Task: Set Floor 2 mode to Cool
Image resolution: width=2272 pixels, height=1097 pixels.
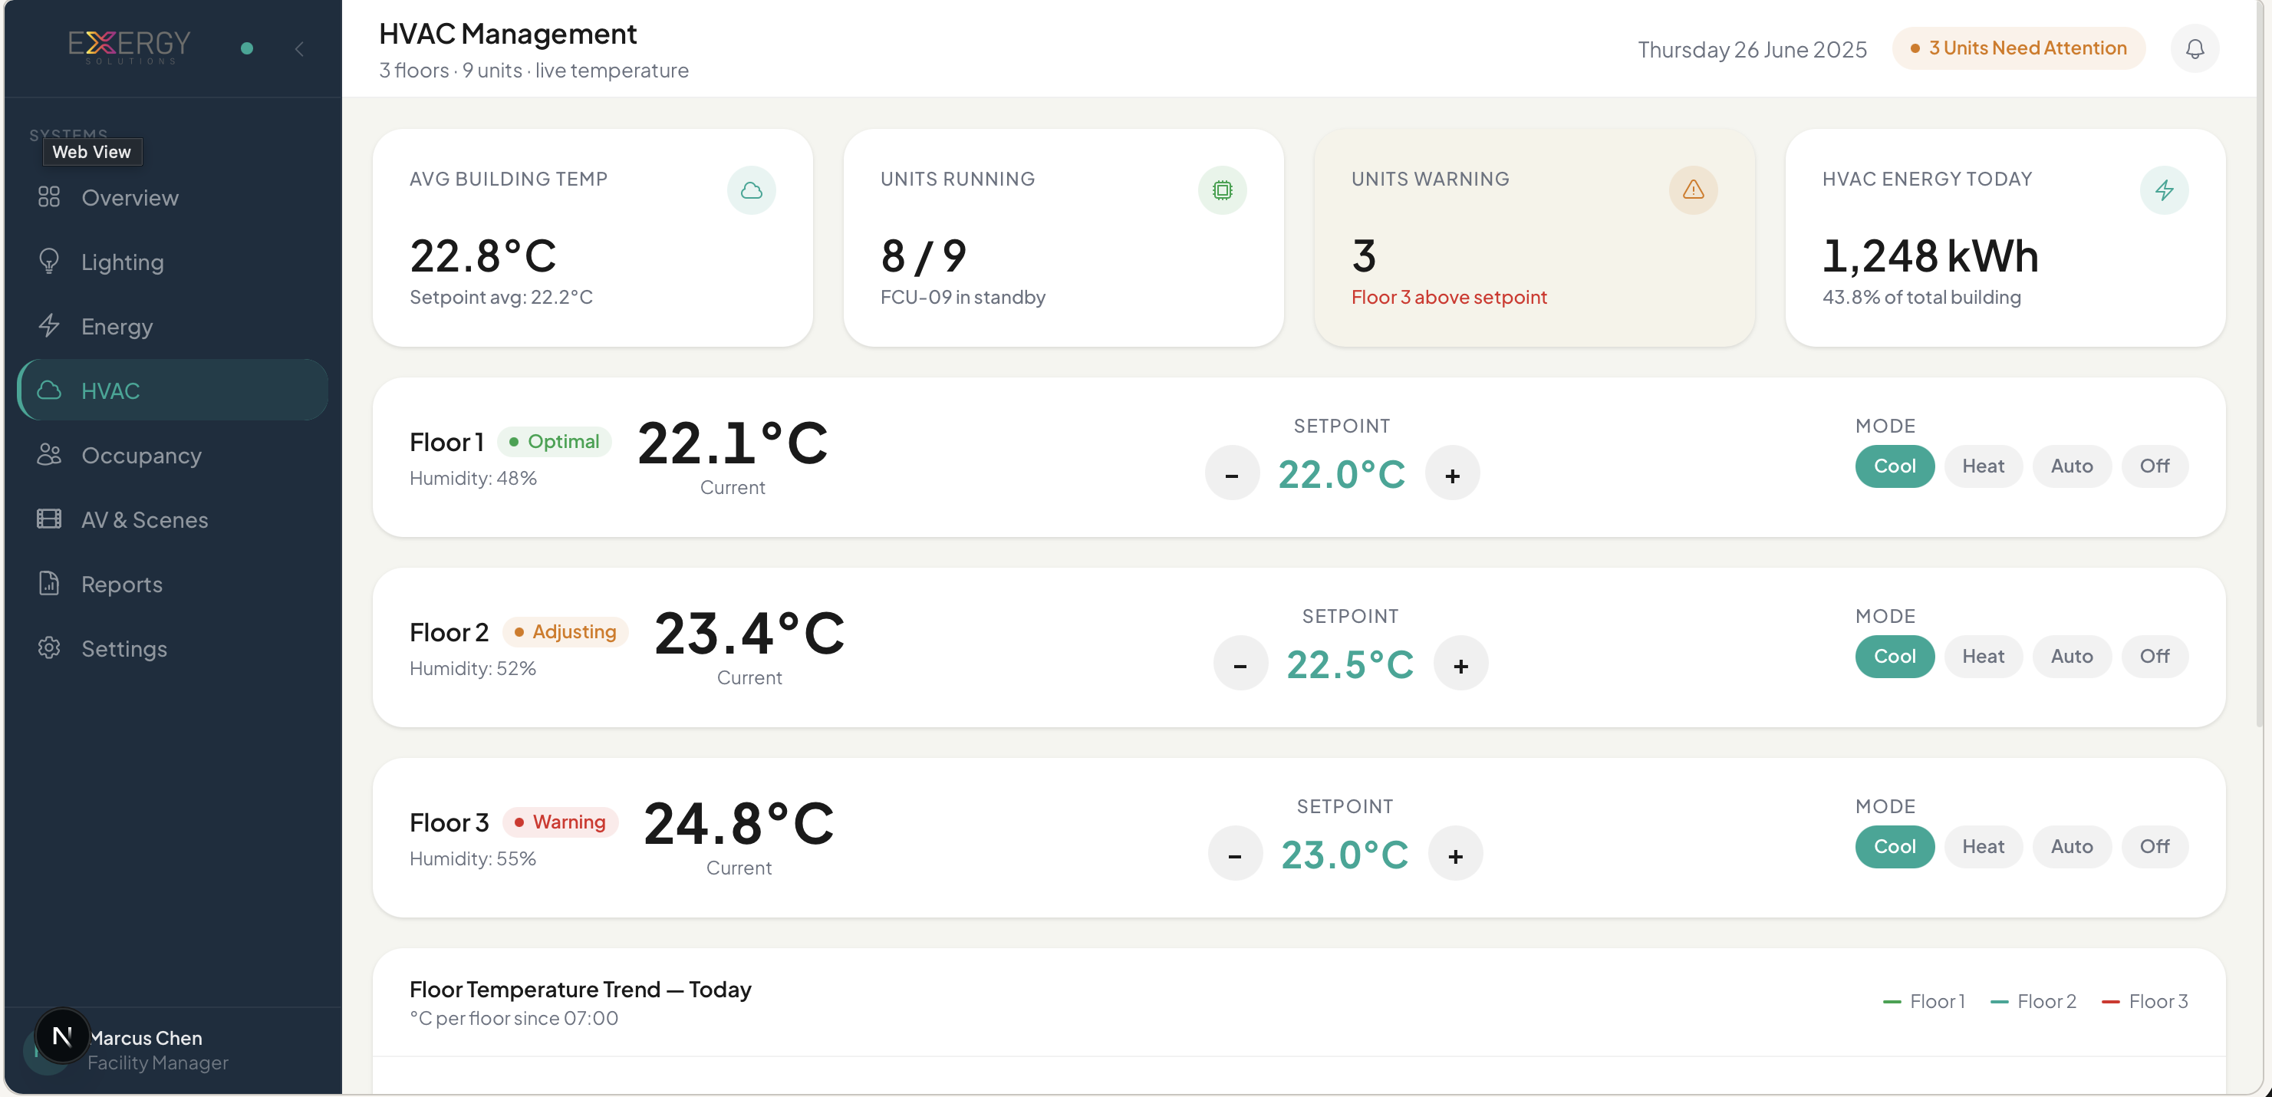Action: coord(1895,656)
